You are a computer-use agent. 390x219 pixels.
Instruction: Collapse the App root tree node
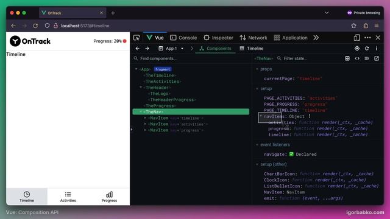pos(136,69)
